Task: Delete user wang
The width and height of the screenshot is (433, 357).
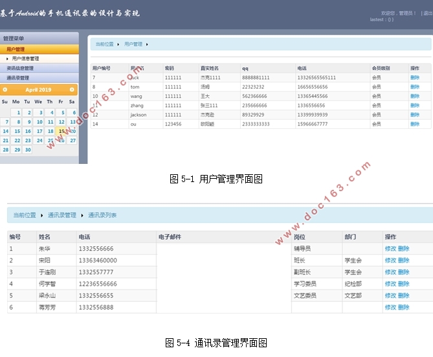Action: (415, 97)
